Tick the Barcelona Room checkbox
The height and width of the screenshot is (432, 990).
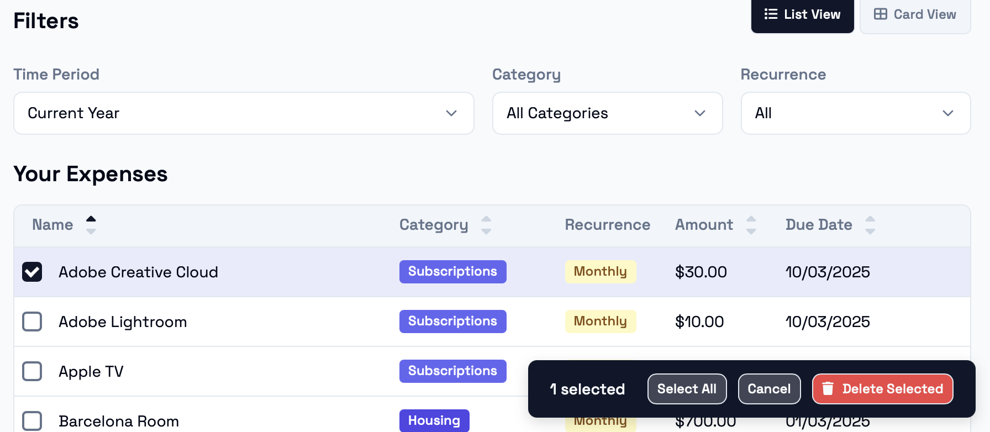[x=32, y=421]
